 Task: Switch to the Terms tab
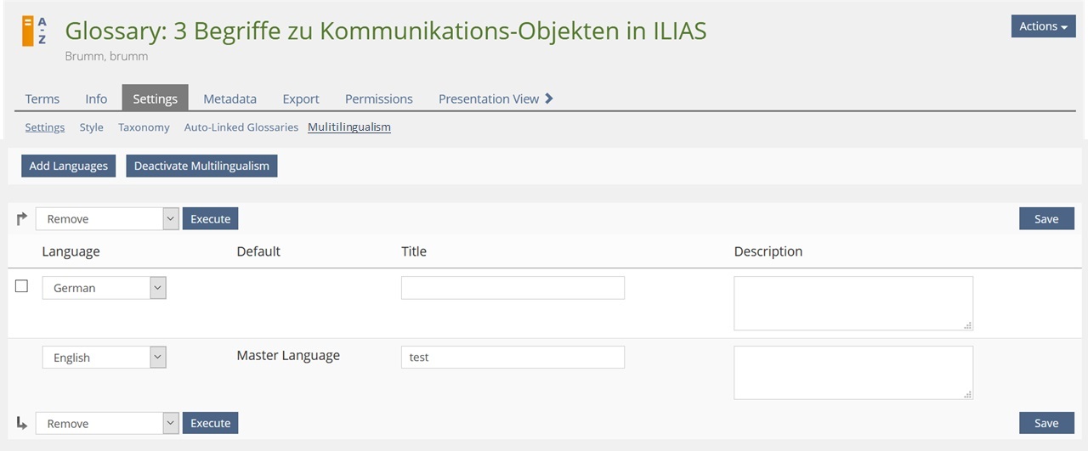point(42,99)
